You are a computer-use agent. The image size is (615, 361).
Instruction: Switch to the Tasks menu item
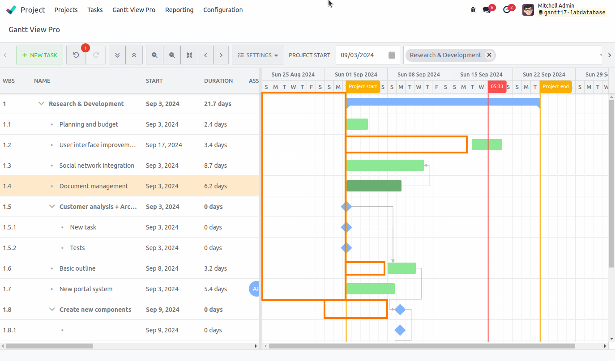tap(95, 9)
